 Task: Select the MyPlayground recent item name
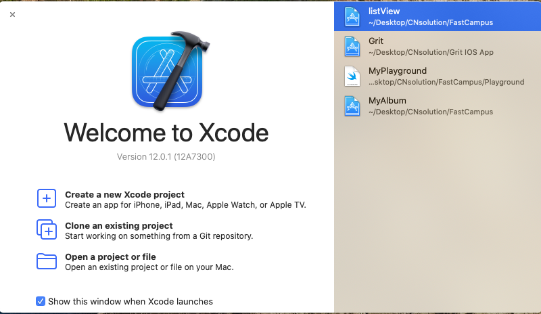point(398,71)
